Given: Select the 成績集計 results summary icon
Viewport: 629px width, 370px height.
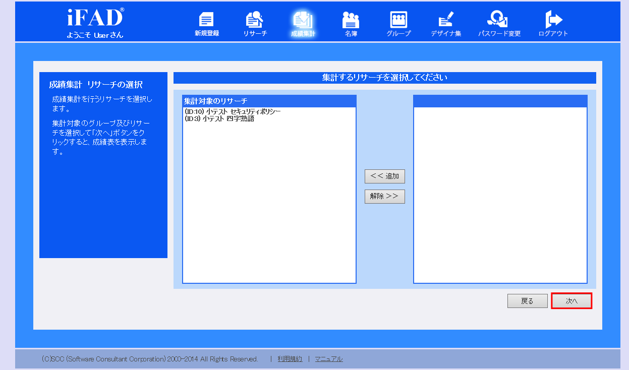Looking at the screenshot, I should [303, 24].
